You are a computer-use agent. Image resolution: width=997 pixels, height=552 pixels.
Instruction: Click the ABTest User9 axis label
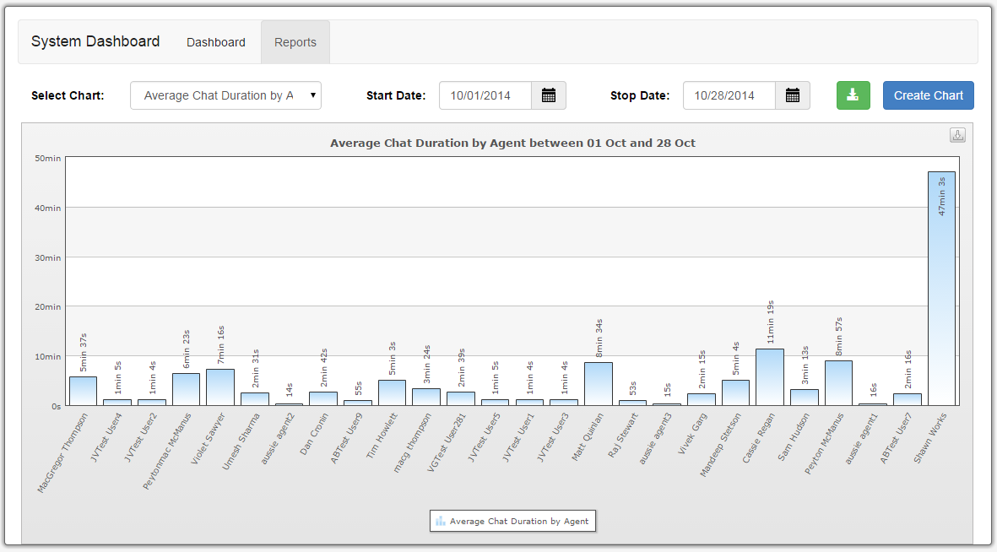(x=348, y=437)
